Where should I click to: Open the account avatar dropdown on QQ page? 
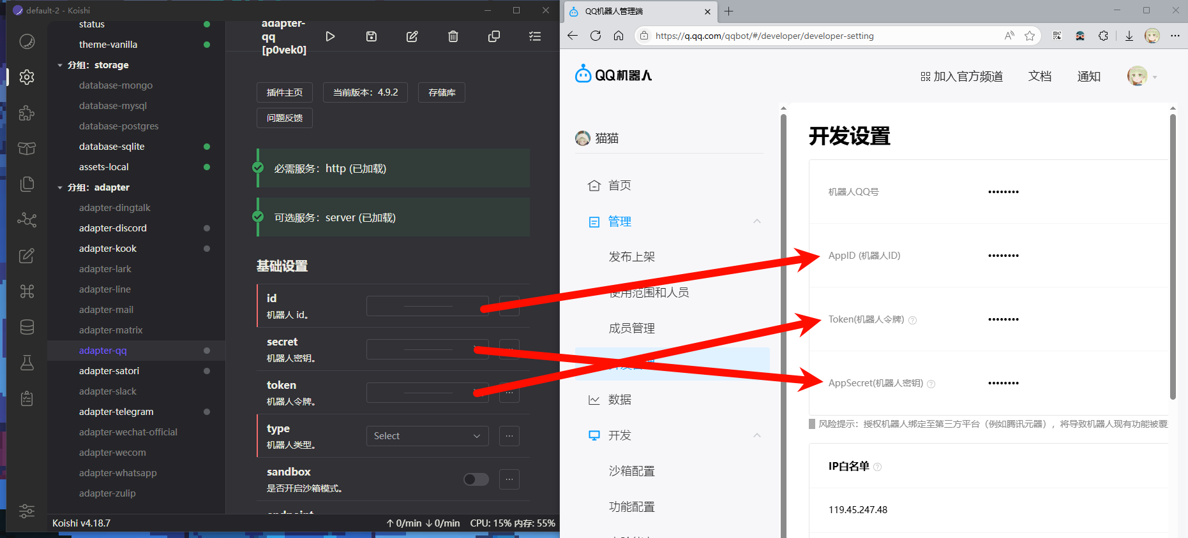click(1142, 76)
